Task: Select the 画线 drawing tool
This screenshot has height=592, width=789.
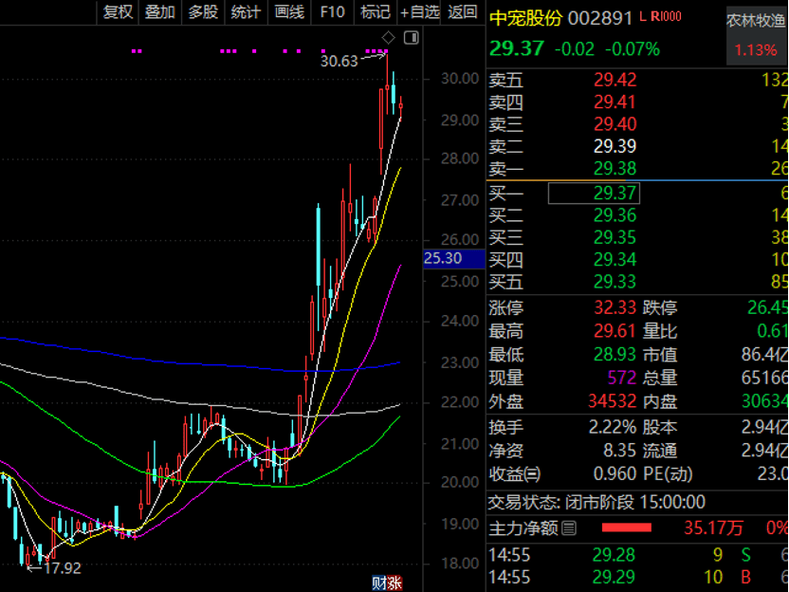Action: pos(289,12)
